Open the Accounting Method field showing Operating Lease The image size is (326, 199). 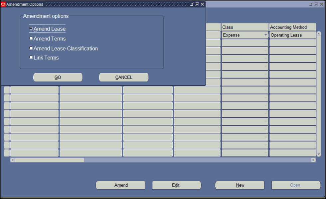coord(292,35)
